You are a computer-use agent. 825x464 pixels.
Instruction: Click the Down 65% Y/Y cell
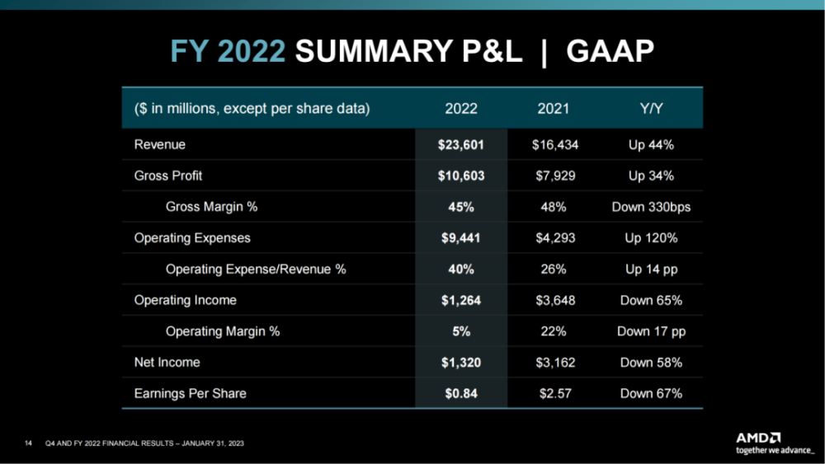pyautogui.click(x=651, y=300)
